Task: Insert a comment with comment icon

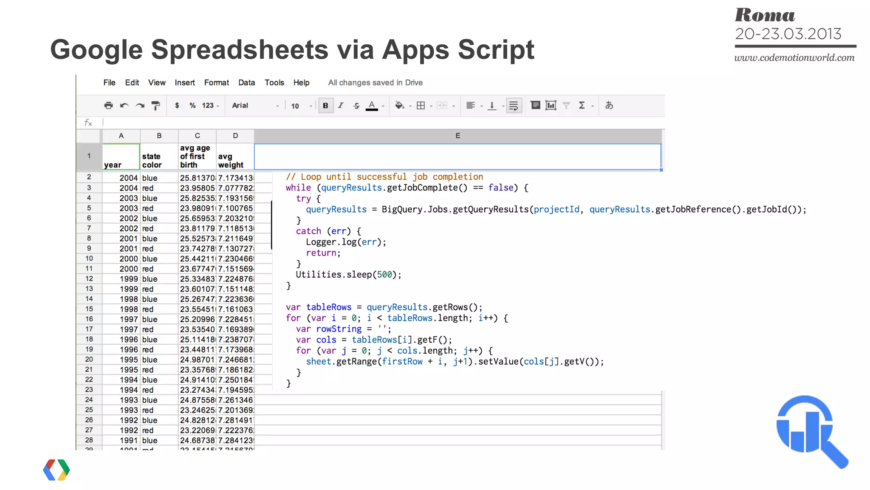Action: coord(535,105)
